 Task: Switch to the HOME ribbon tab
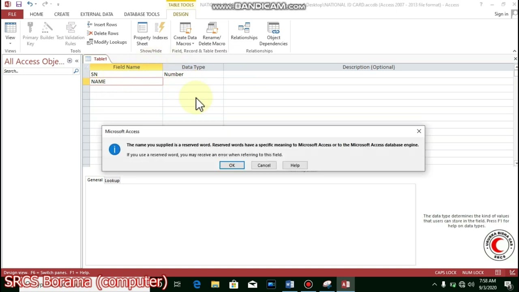(36, 14)
